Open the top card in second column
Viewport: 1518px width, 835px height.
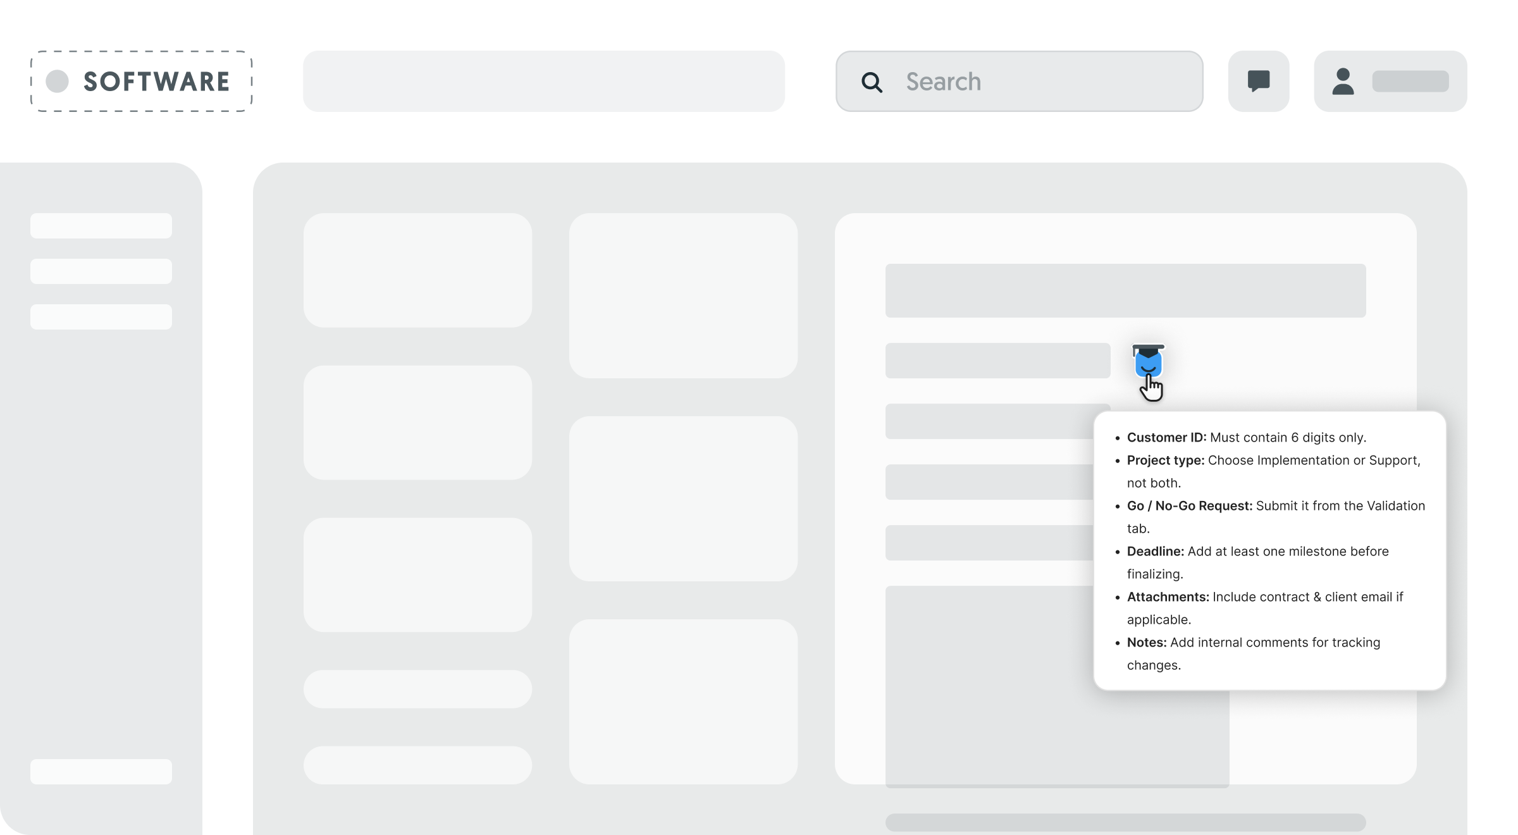point(683,295)
